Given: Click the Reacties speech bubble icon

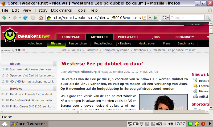Looking at the screenshot, I should point(195,80).
